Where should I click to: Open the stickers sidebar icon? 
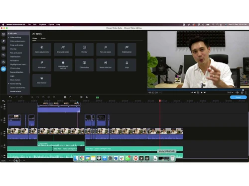pos(3,62)
